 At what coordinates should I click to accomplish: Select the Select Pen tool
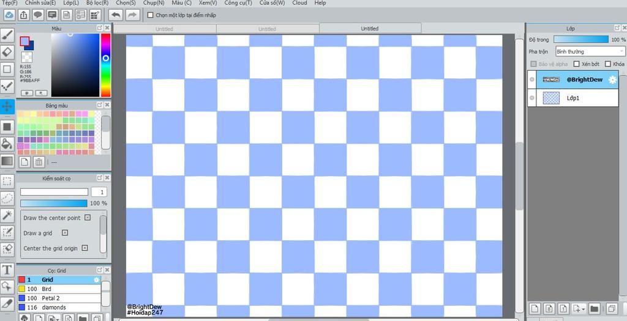7,232
